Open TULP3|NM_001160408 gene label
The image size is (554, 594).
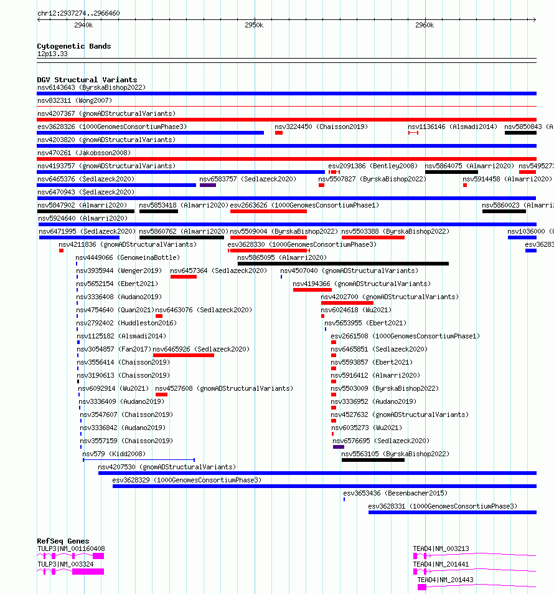71,548
